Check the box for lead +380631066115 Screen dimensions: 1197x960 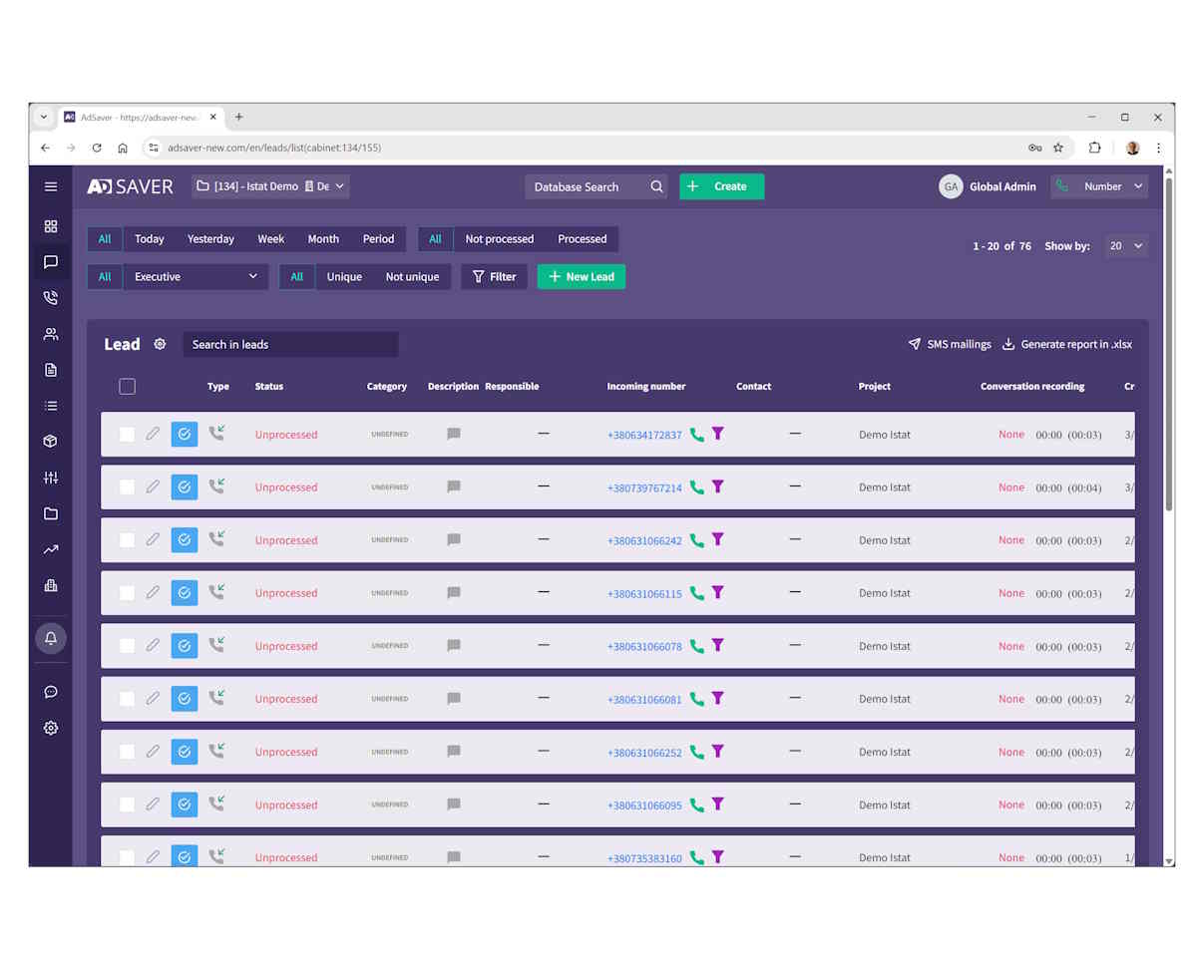point(127,592)
